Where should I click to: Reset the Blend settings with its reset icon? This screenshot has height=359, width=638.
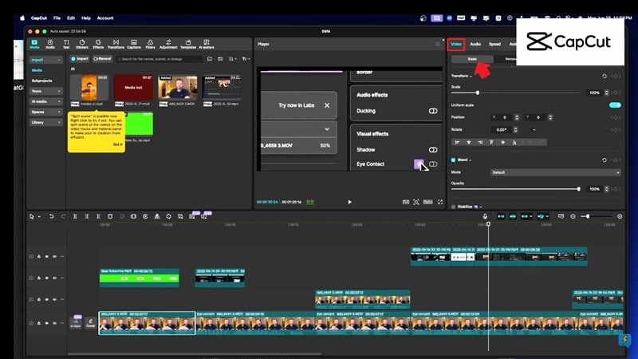605,160
